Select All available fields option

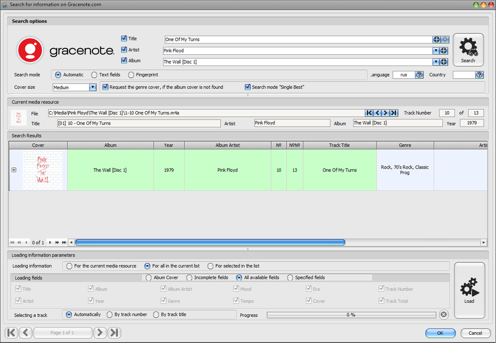[x=239, y=277]
